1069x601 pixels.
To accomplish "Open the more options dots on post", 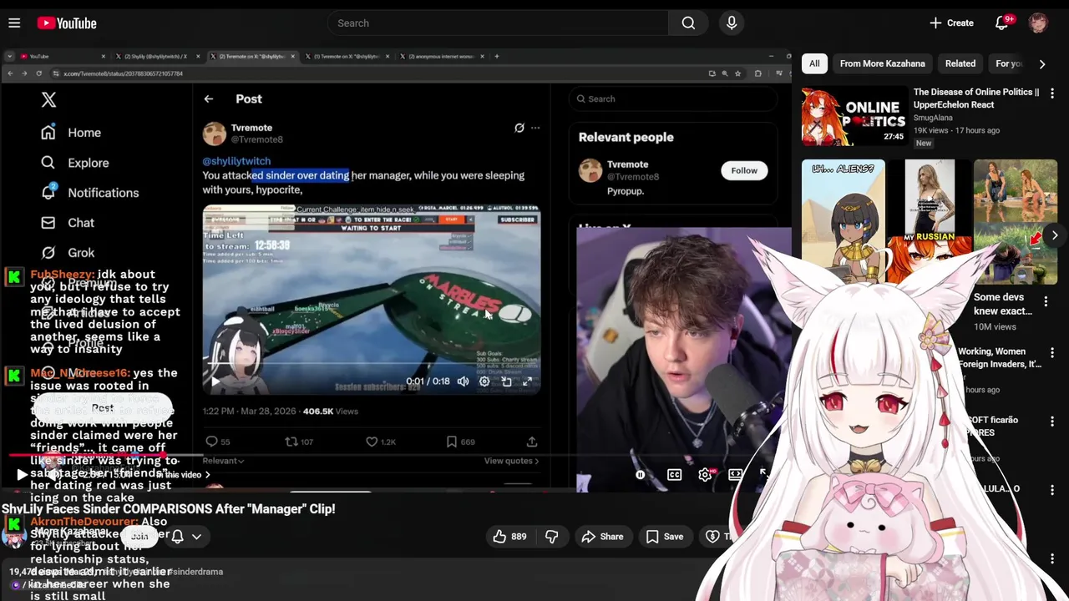I will tap(535, 128).
